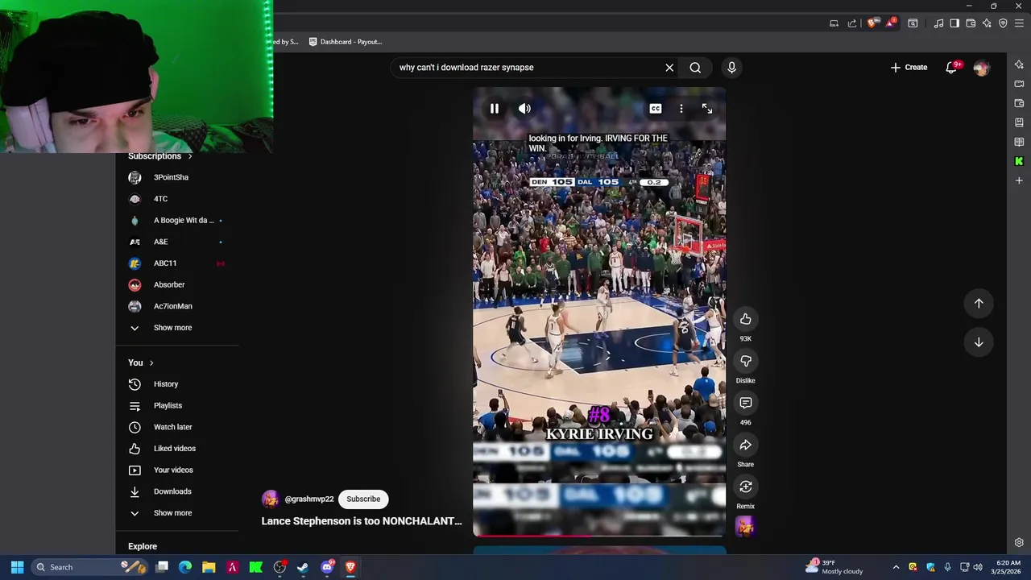Show hidden system tray icons
This screenshot has height=580, width=1031.
(x=896, y=567)
